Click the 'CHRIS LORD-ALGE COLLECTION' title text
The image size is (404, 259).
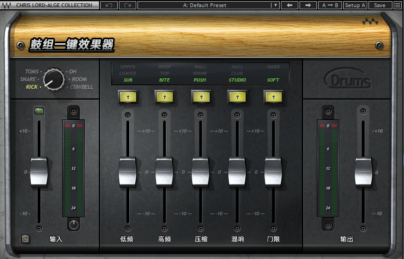pos(54,5)
